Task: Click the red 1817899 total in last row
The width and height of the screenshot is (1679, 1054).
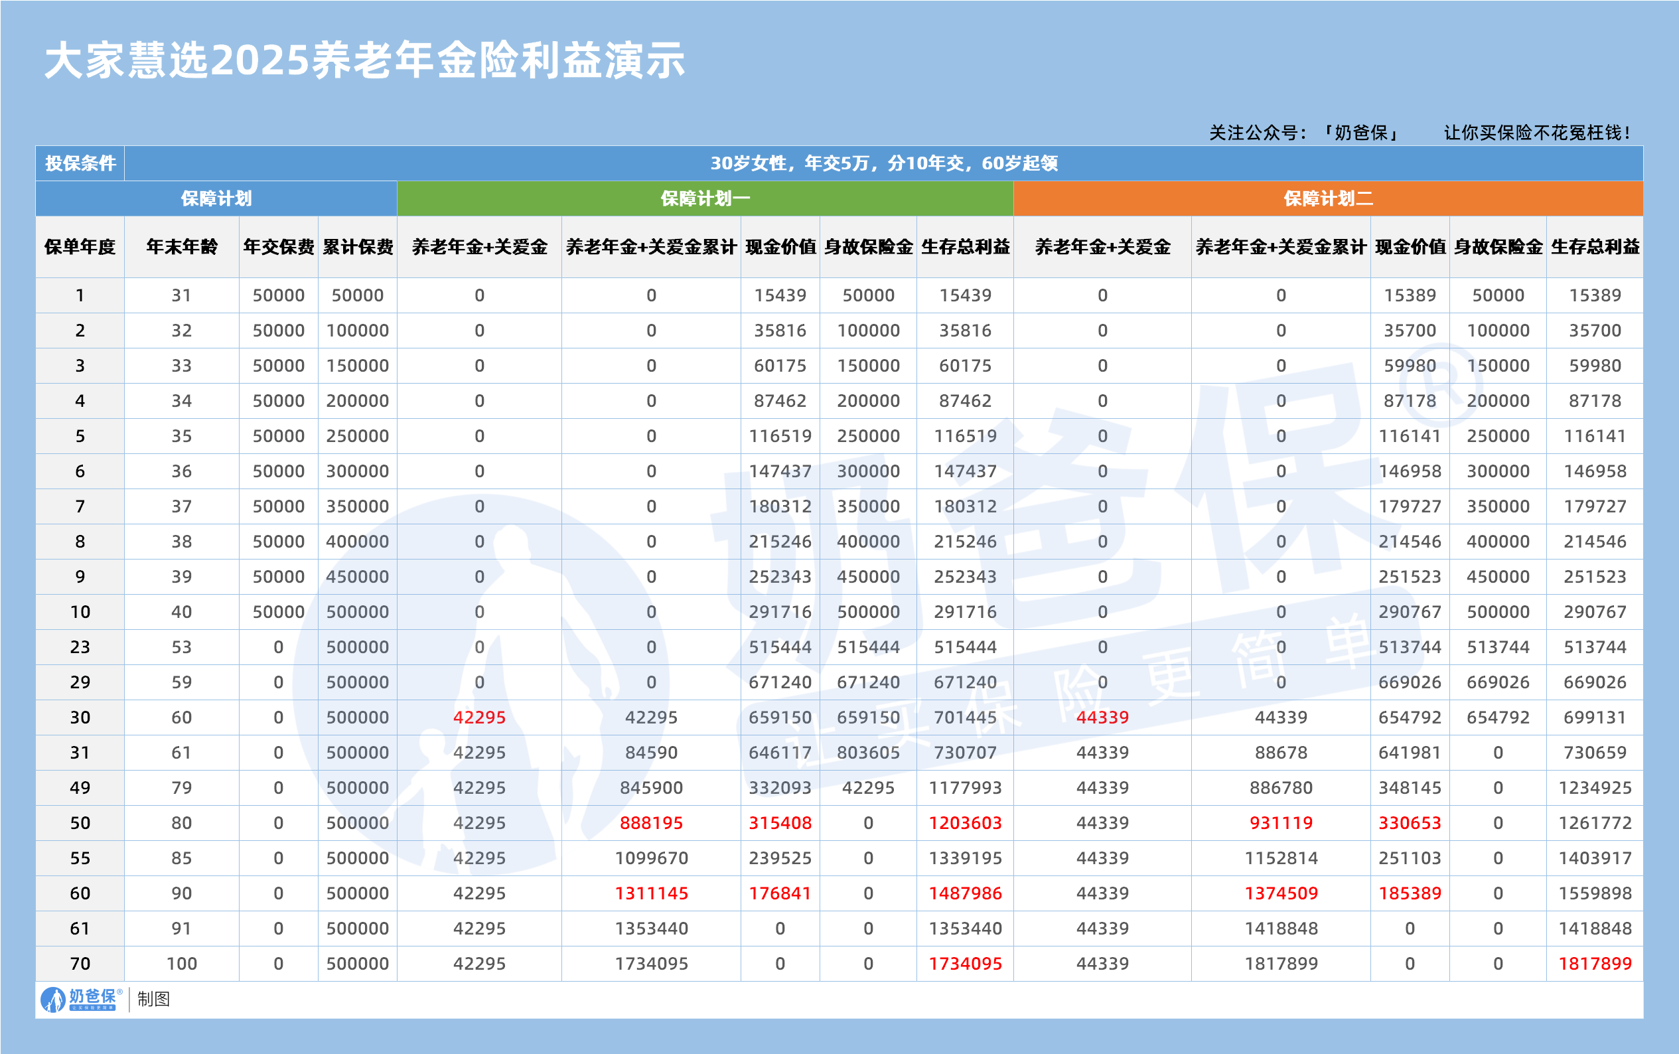Action: 1595,963
